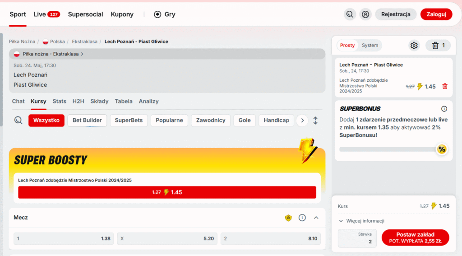Click Postaw zakład button
This screenshot has width=462, height=256.
pyautogui.click(x=415, y=237)
